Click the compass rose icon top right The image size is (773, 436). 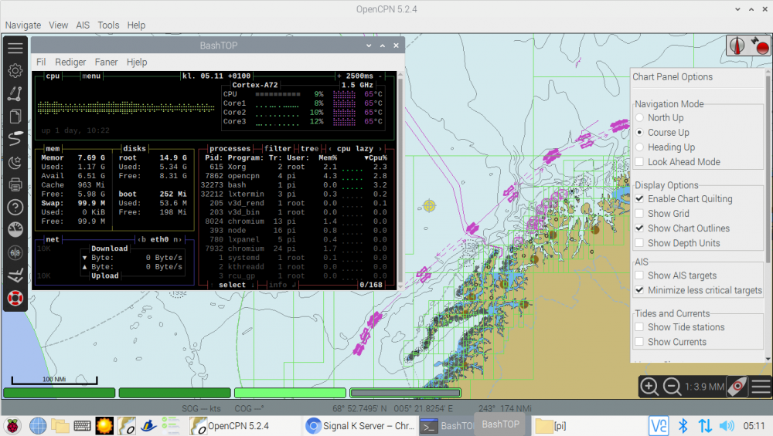[737, 46]
